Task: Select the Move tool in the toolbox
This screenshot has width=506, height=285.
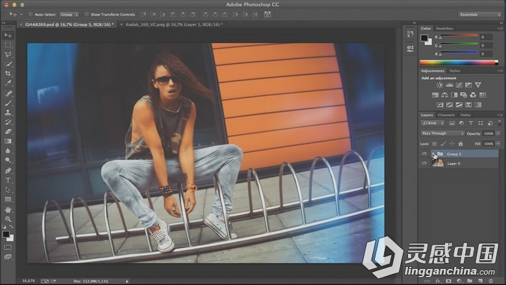Action: 8,35
